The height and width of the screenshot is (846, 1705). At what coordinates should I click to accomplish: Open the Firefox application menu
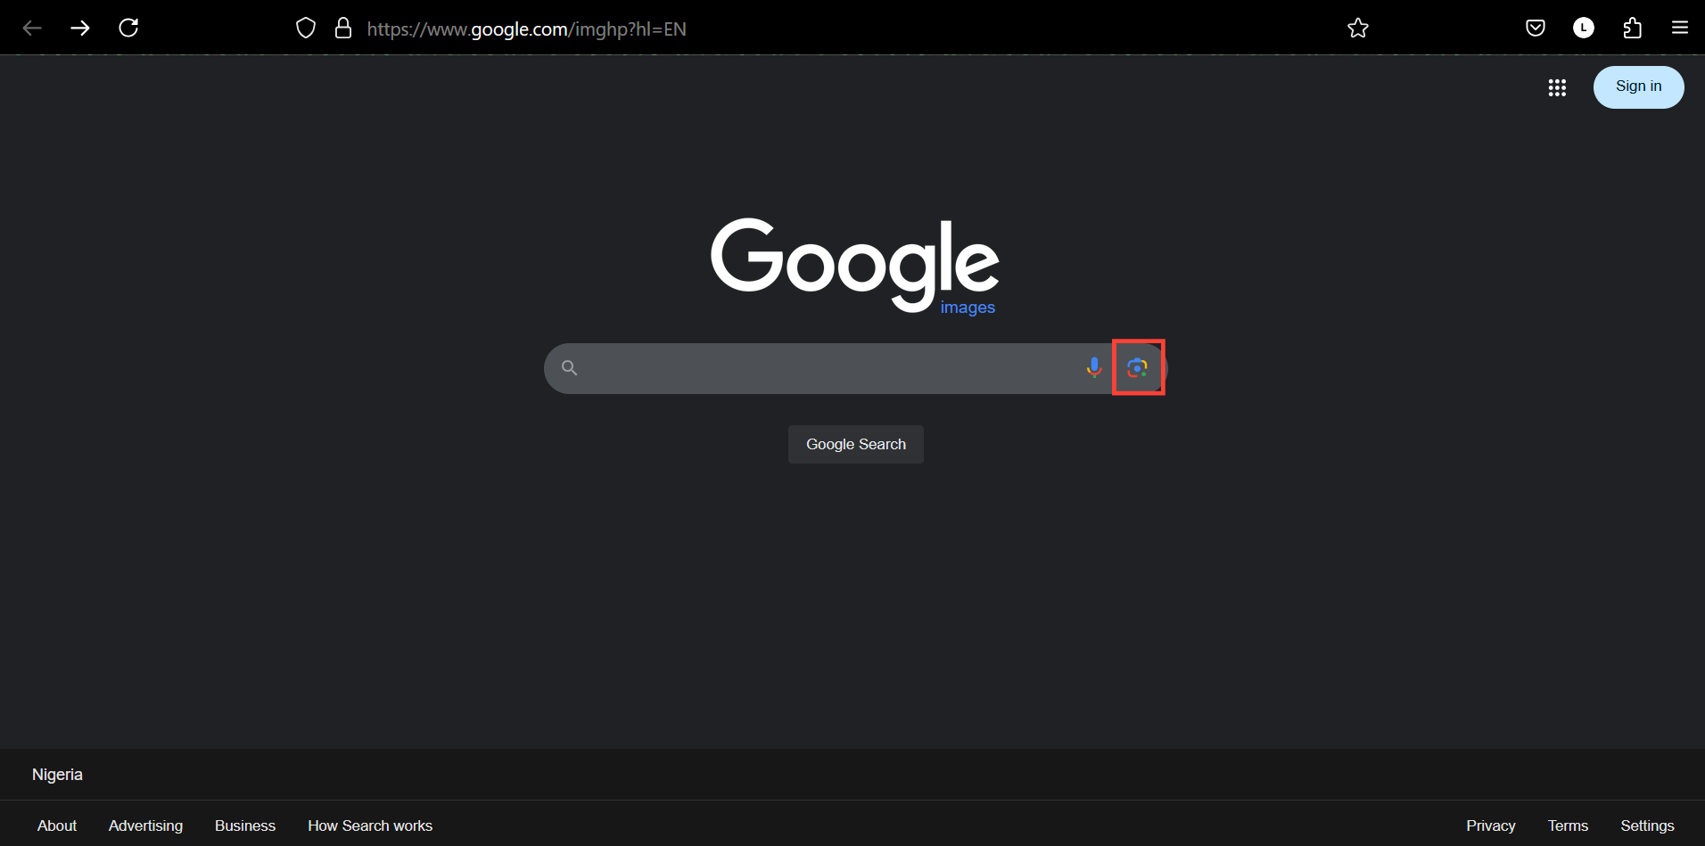pyautogui.click(x=1681, y=28)
